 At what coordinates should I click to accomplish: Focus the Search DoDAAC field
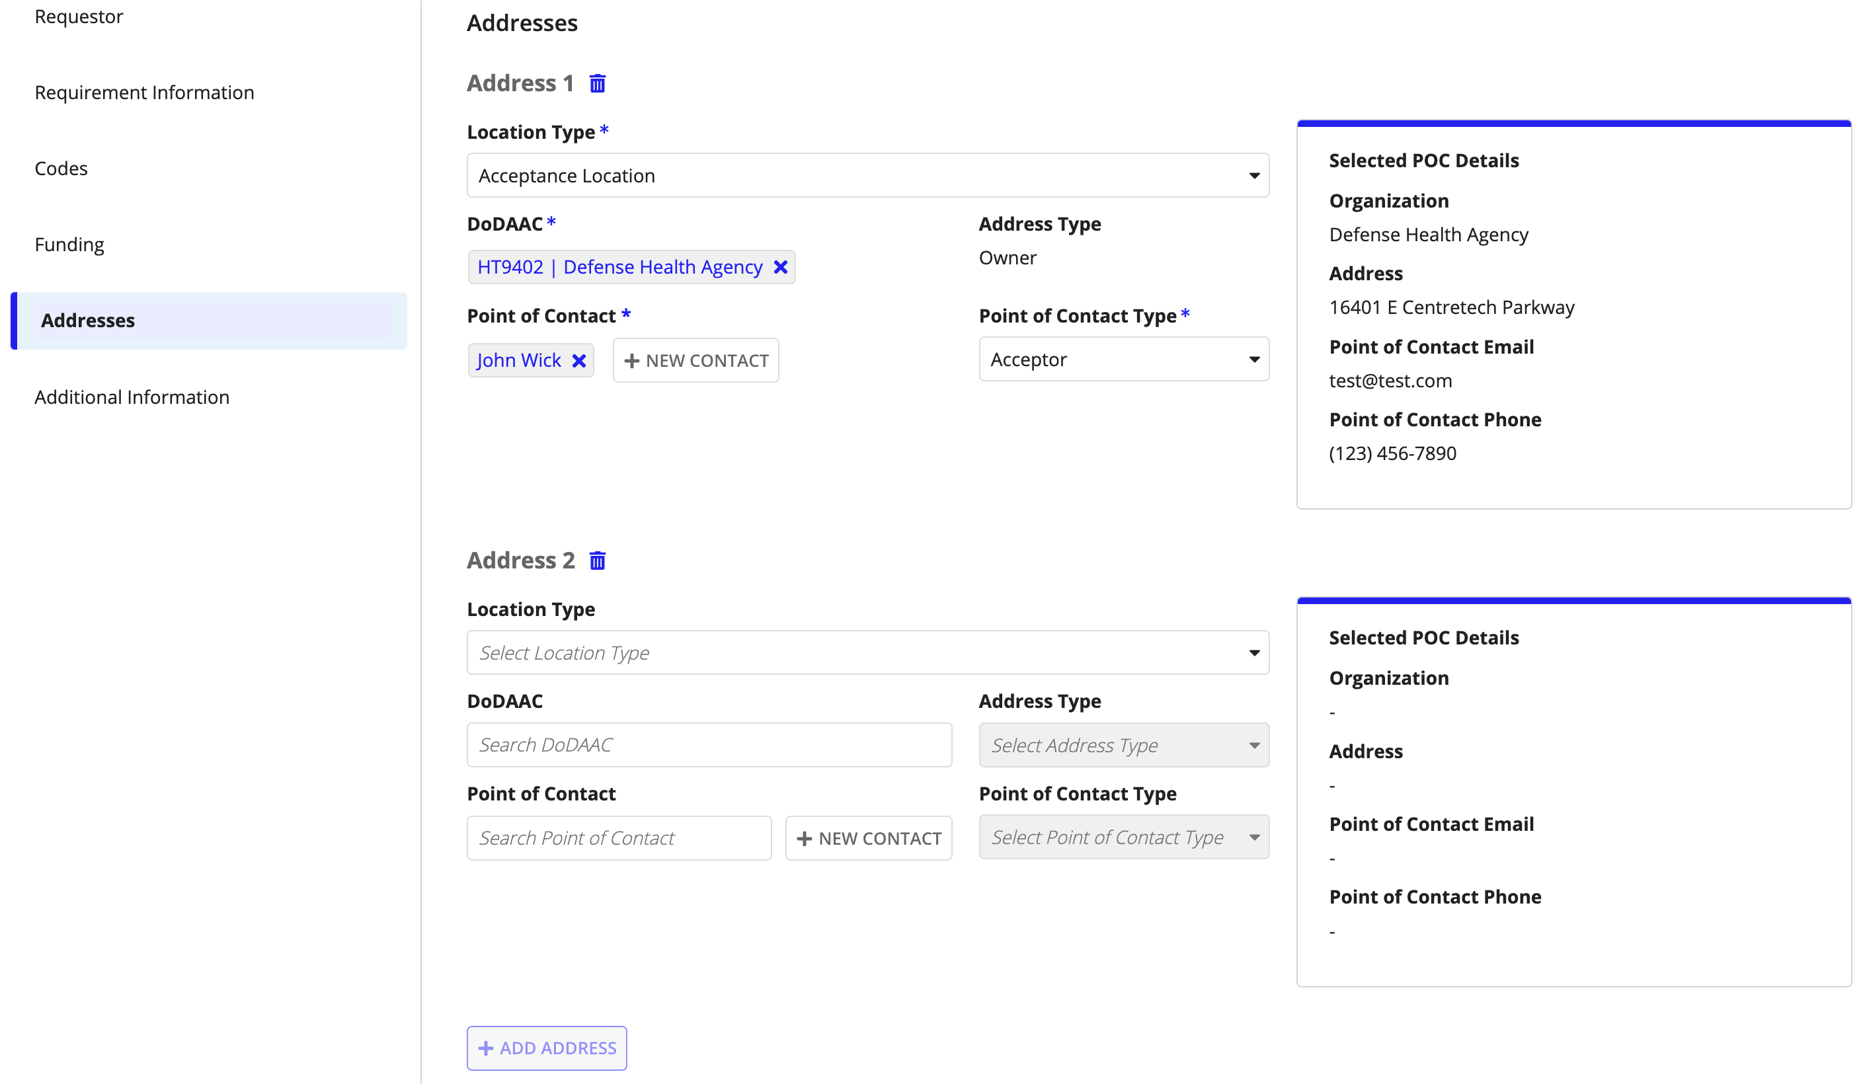pos(709,746)
